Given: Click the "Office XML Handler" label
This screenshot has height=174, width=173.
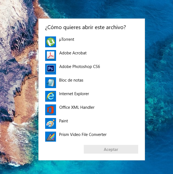Looking at the screenshot, I should coord(77,107).
